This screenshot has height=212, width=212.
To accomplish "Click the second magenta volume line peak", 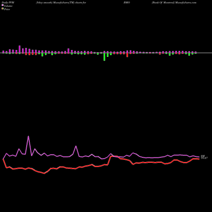I will coord(76,146).
